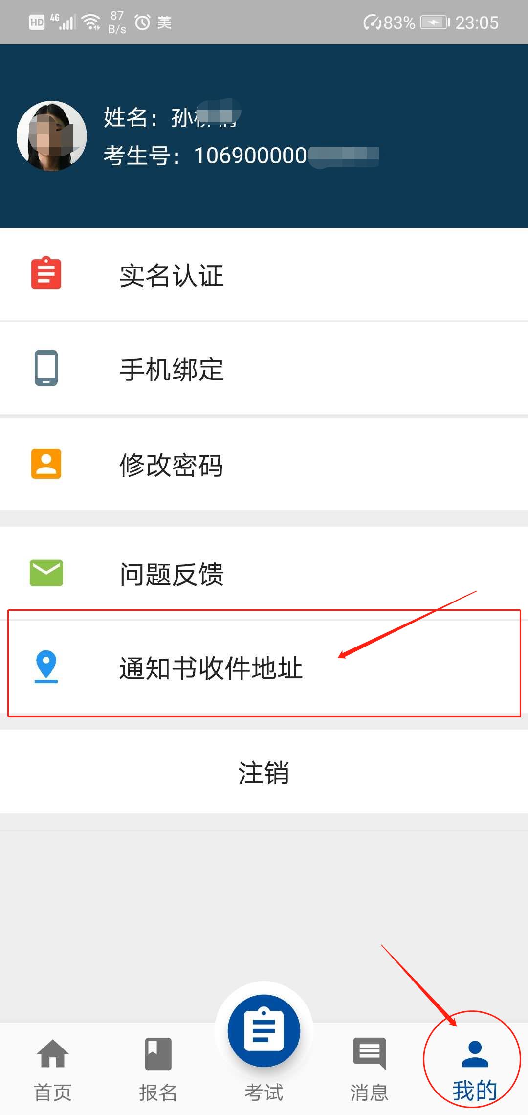
Task: Open the 实名认证 menu entry
Action: click(x=264, y=274)
